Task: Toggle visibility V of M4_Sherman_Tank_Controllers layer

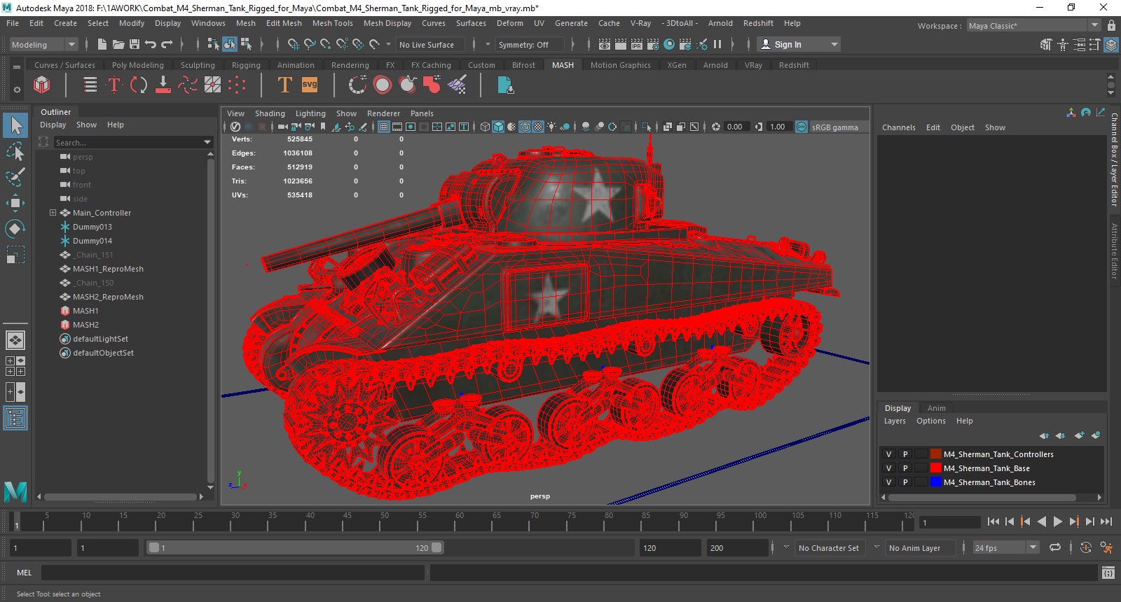Action: tap(888, 454)
